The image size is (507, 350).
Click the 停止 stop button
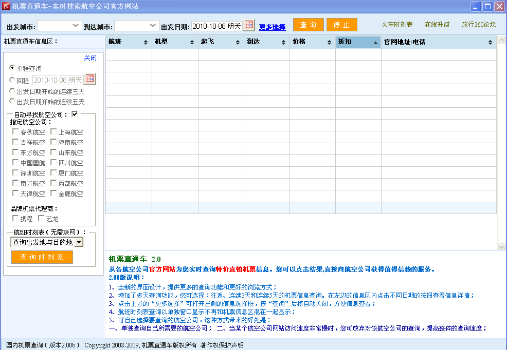click(342, 25)
